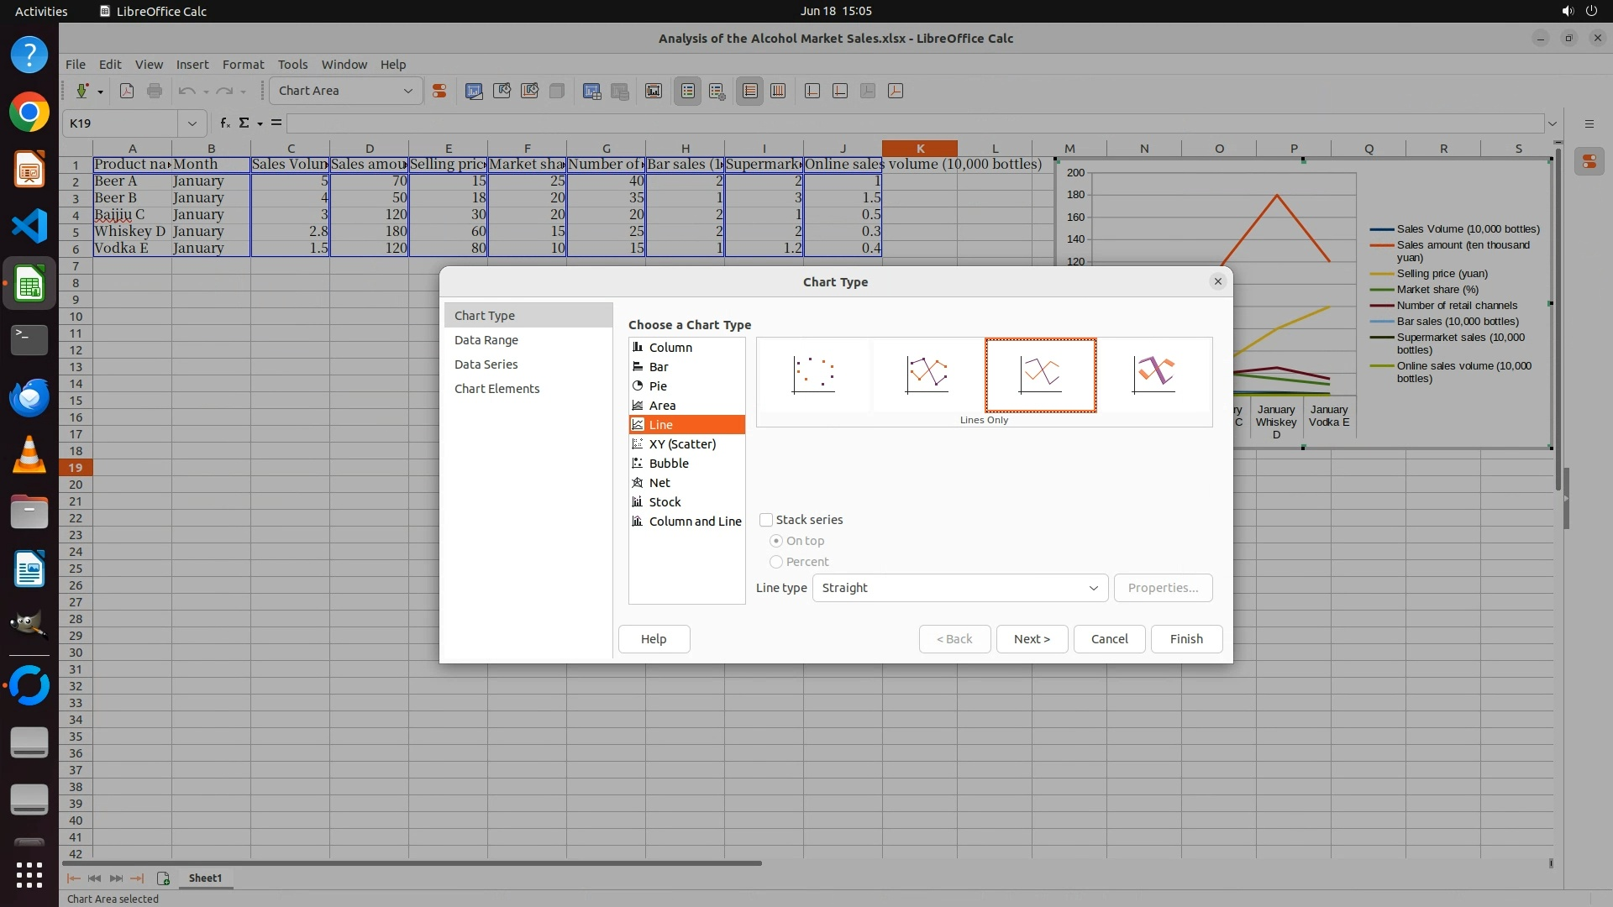Choose the Points Only line subtype
The height and width of the screenshot is (907, 1613).
tap(813, 375)
